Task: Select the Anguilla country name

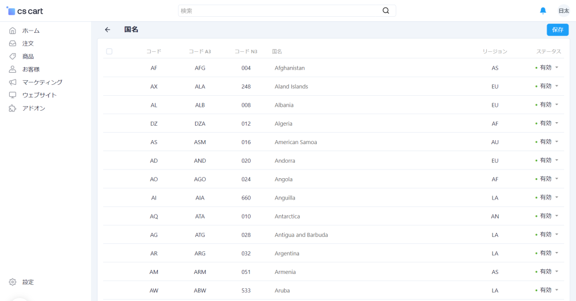Action: (x=285, y=198)
